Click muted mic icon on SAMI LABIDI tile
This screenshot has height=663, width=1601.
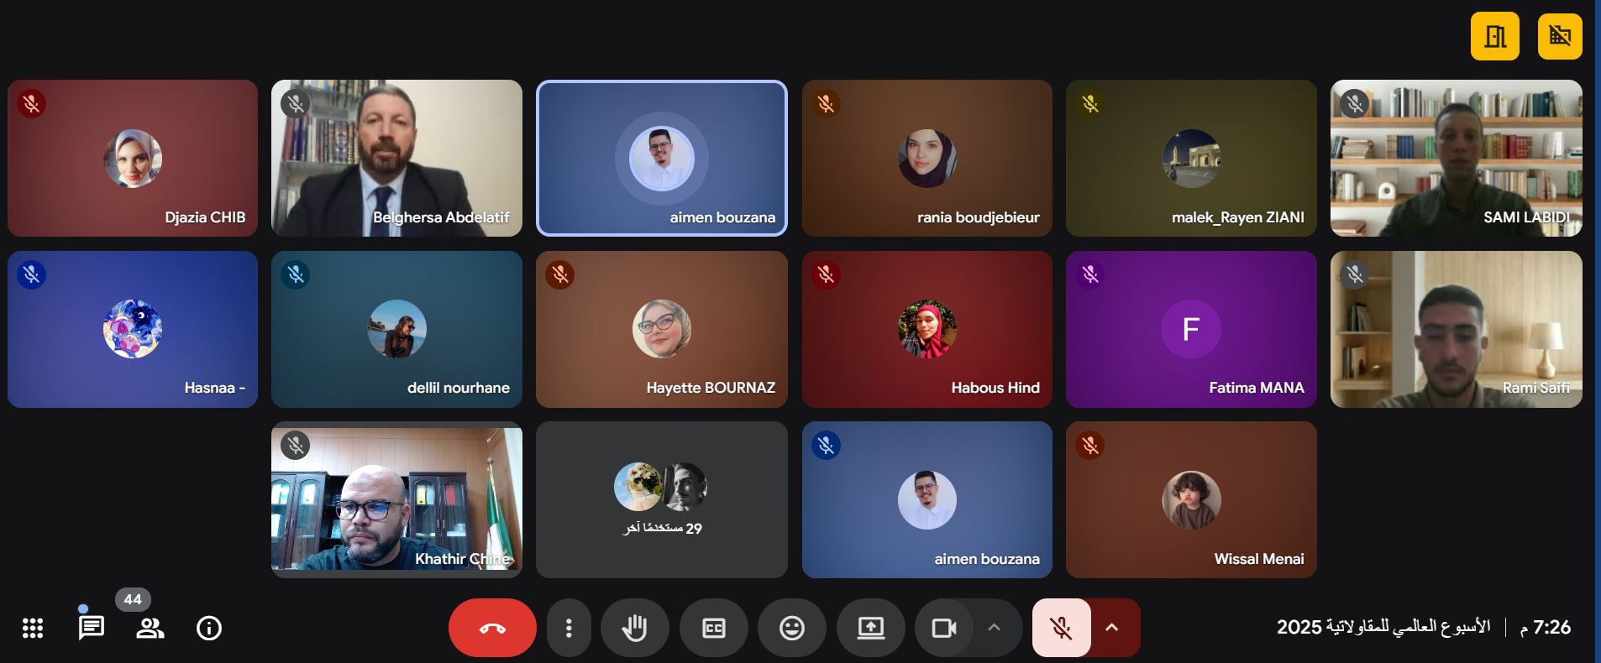click(1355, 104)
